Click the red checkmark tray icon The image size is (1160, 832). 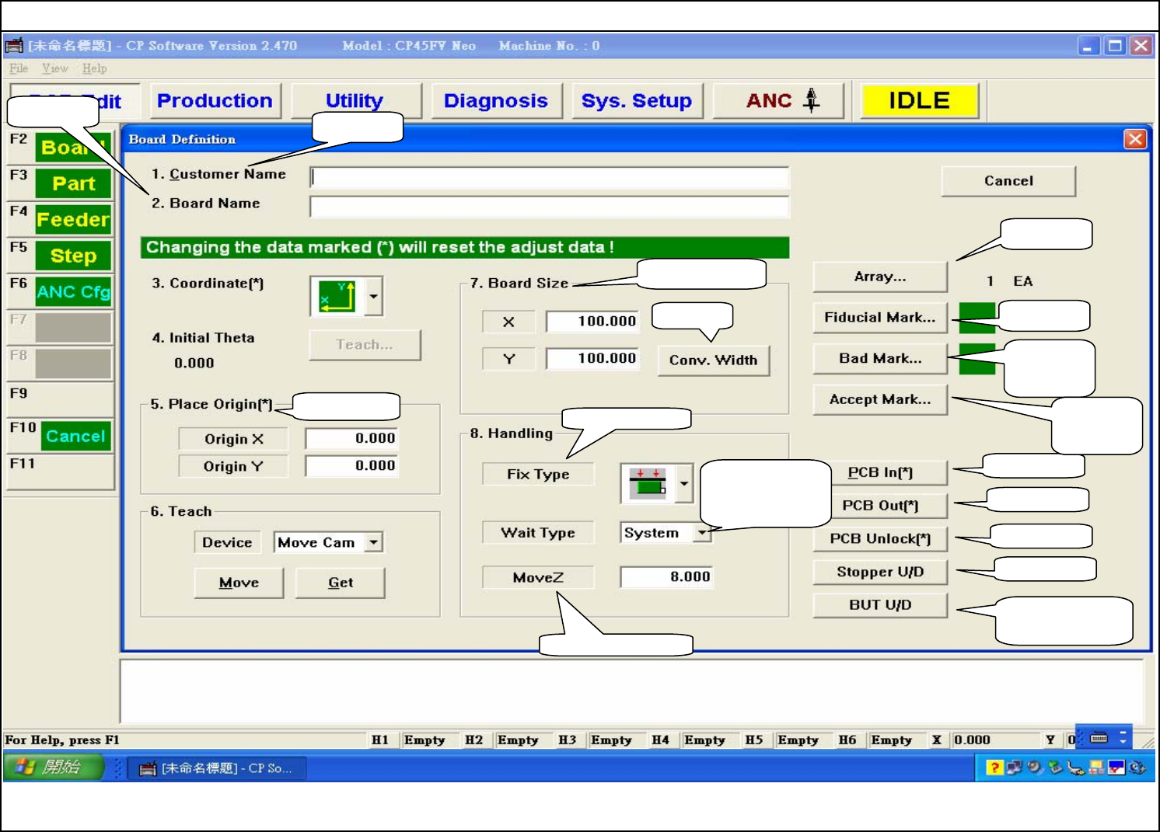[x=1116, y=768]
